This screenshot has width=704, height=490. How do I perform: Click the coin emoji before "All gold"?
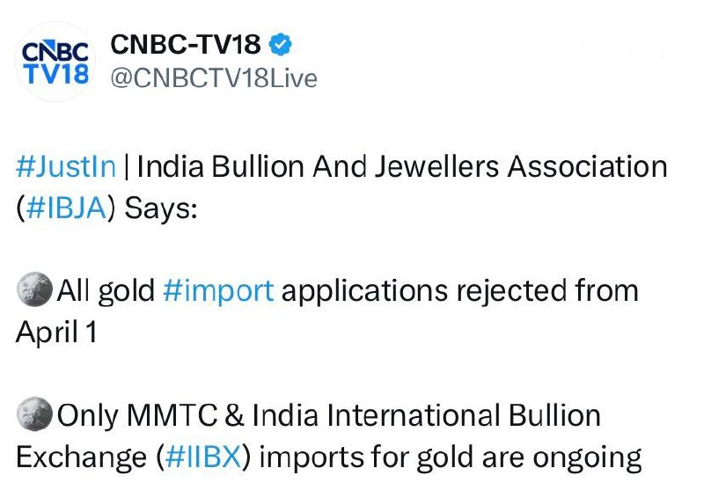(x=33, y=289)
